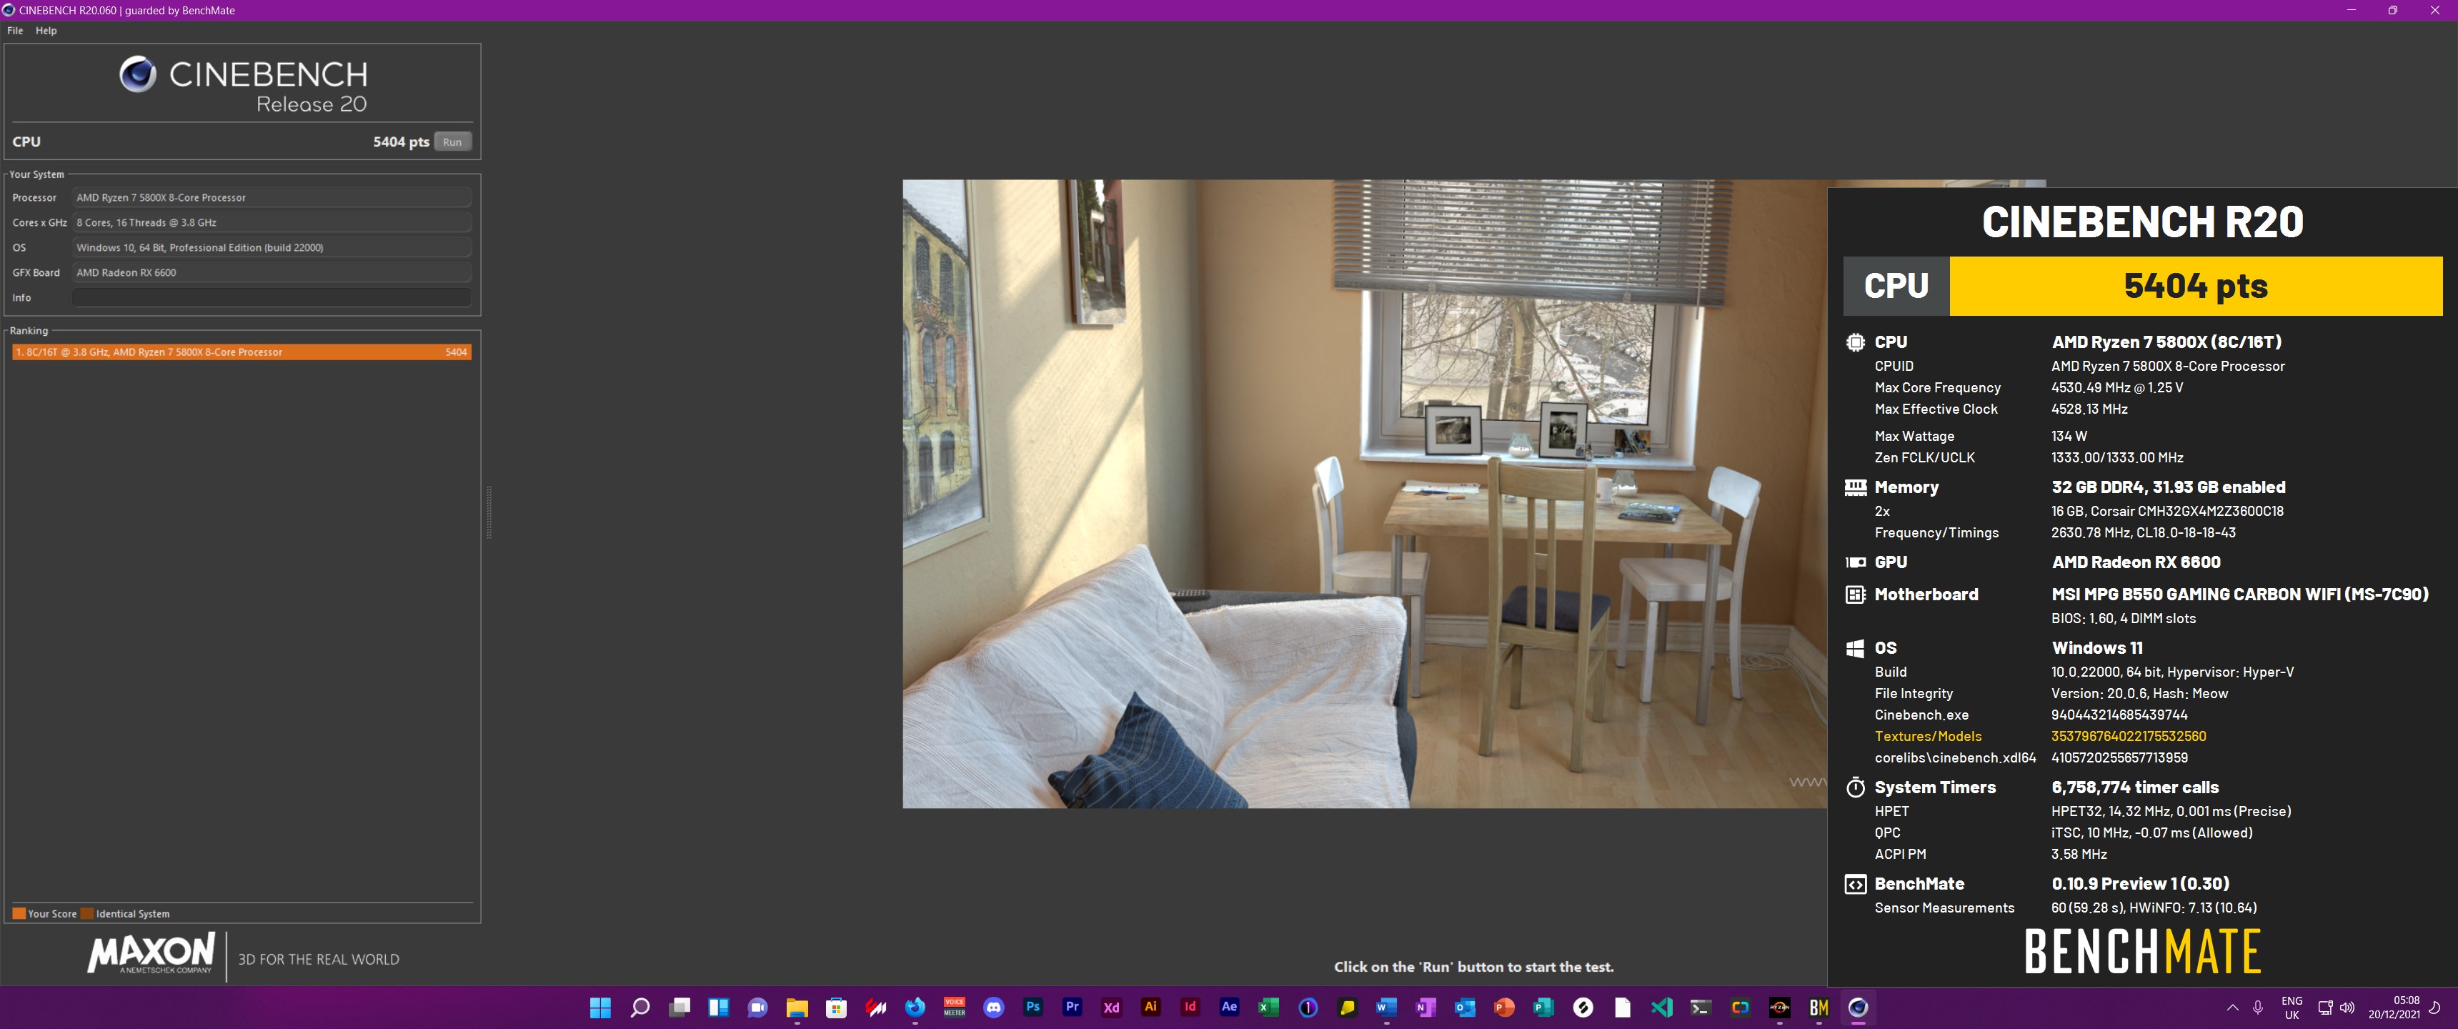This screenshot has height=1029, width=2458.
Task: Expand the hidden system tray icons chevron
Action: [2232, 1008]
